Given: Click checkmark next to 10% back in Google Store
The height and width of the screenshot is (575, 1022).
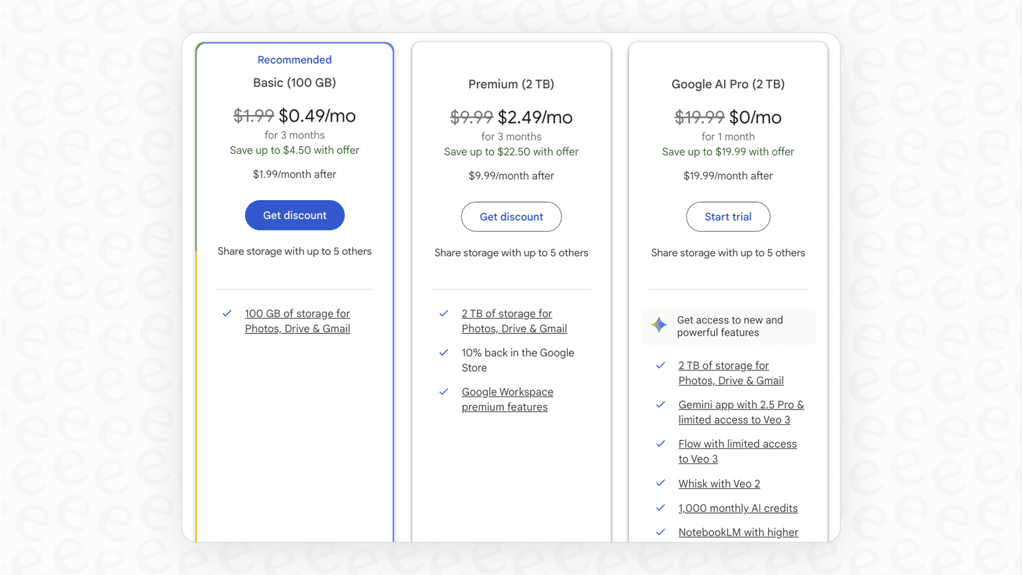Looking at the screenshot, I should pos(444,353).
